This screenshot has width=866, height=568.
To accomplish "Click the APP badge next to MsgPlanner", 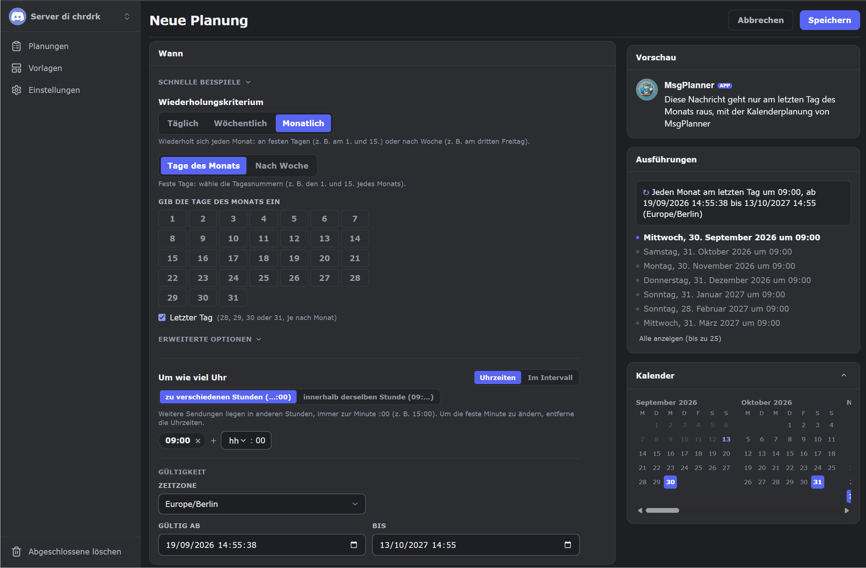I will point(724,86).
